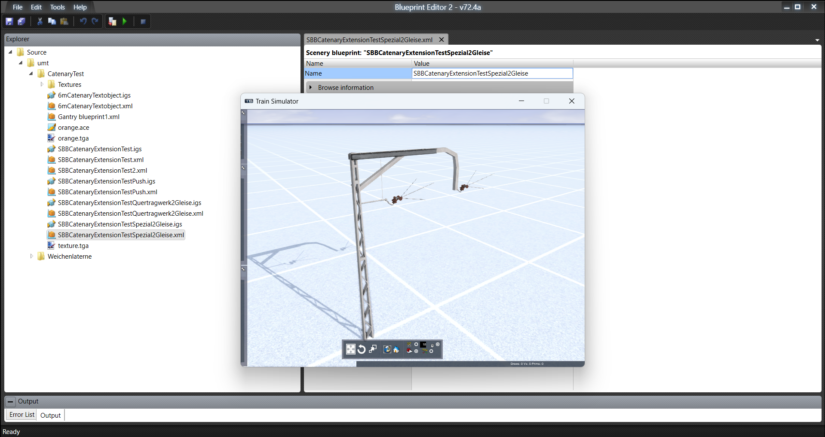The height and width of the screenshot is (437, 825).
Task: Collapse the CatenaryTest folder
Action: pos(31,74)
